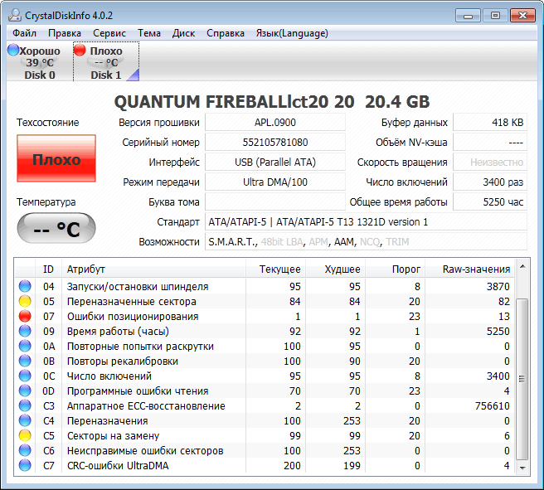The height and width of the screenshot is (490, 544).
Task: Open the Сервис menu
Action: 109,33
